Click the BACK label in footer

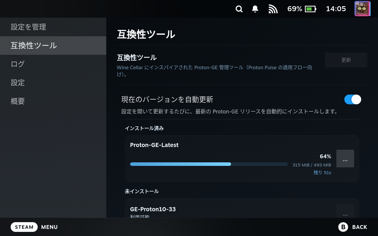(x=360, y=227)
